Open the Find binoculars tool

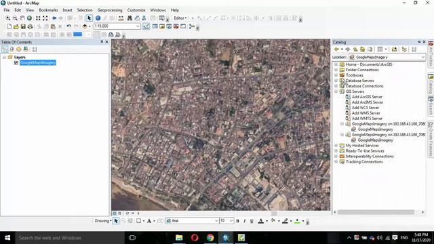pyautogui.click(x=130, y=18)
